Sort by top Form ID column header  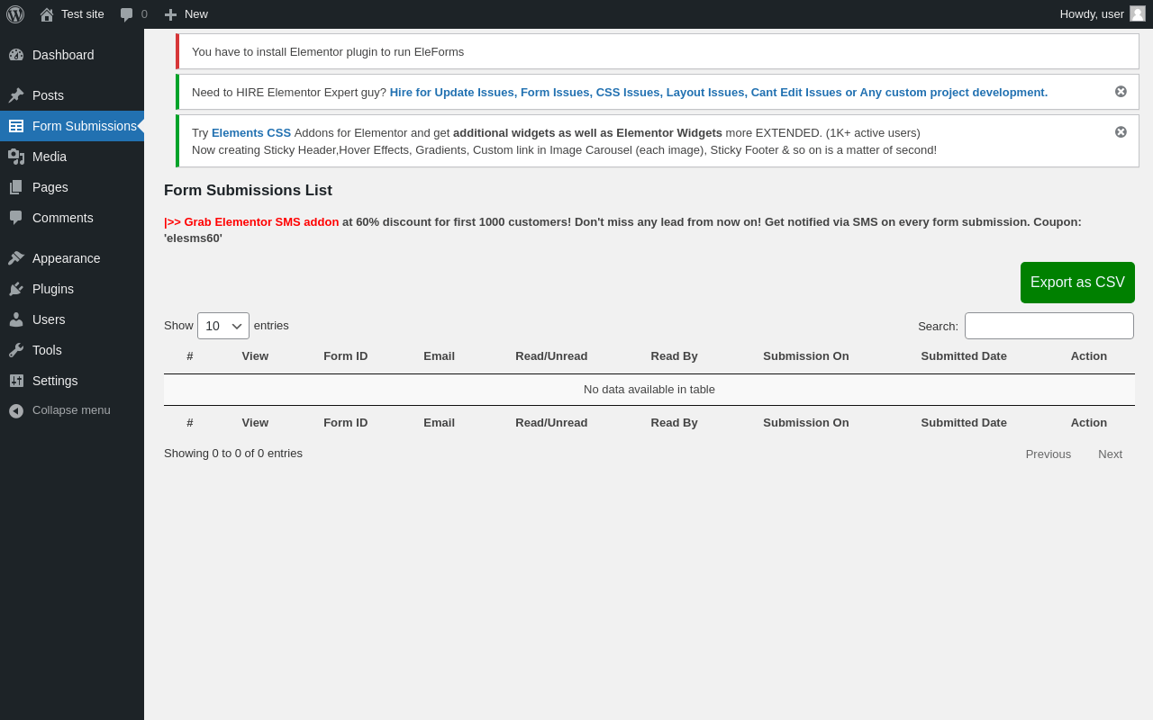(346, 356)
